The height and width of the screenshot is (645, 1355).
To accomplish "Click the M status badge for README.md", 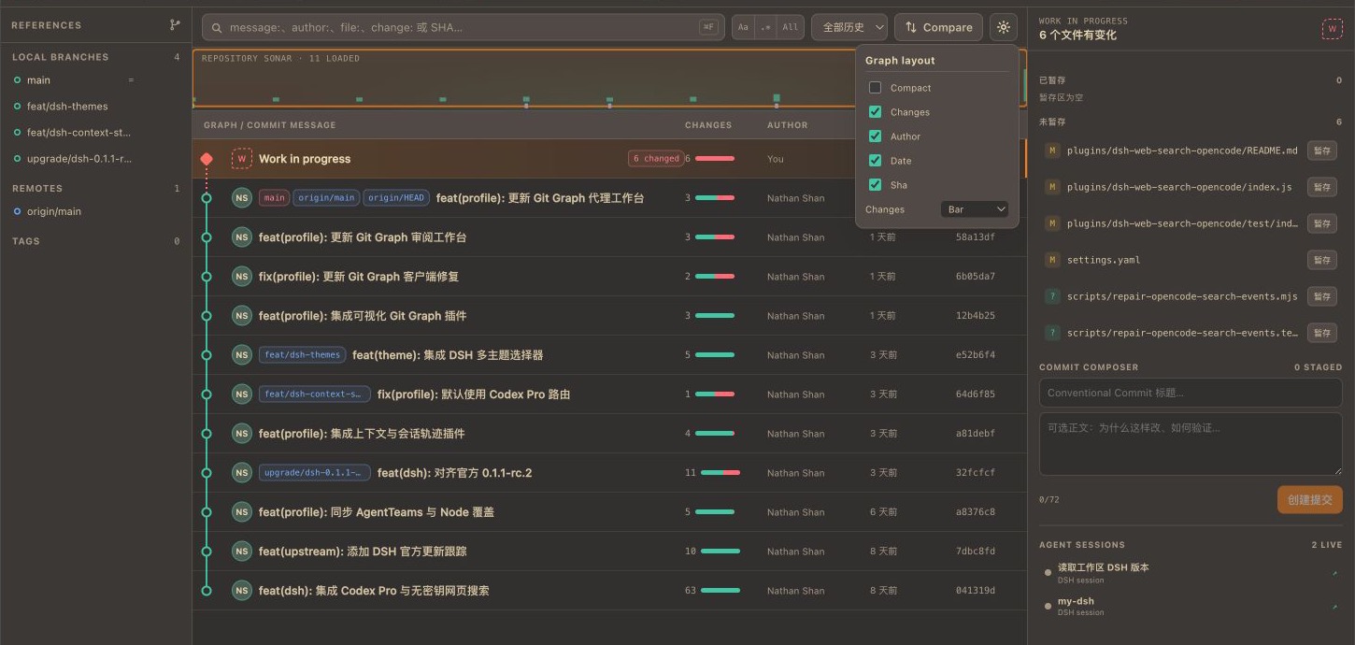I will point(1052,150).
